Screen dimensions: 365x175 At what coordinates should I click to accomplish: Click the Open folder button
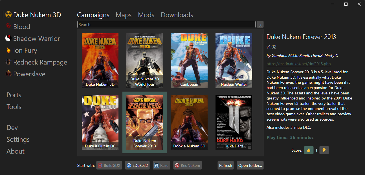pos(250,165)
